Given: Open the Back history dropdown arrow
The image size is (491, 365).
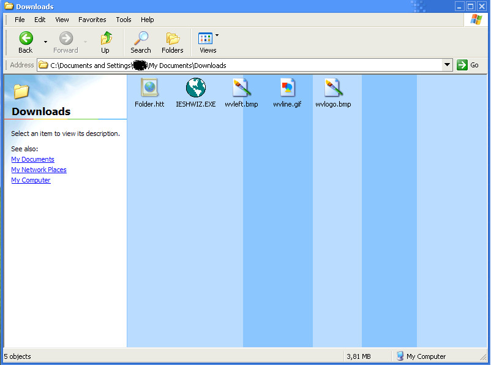Looking at the screenshot, I should click(45, 42).
